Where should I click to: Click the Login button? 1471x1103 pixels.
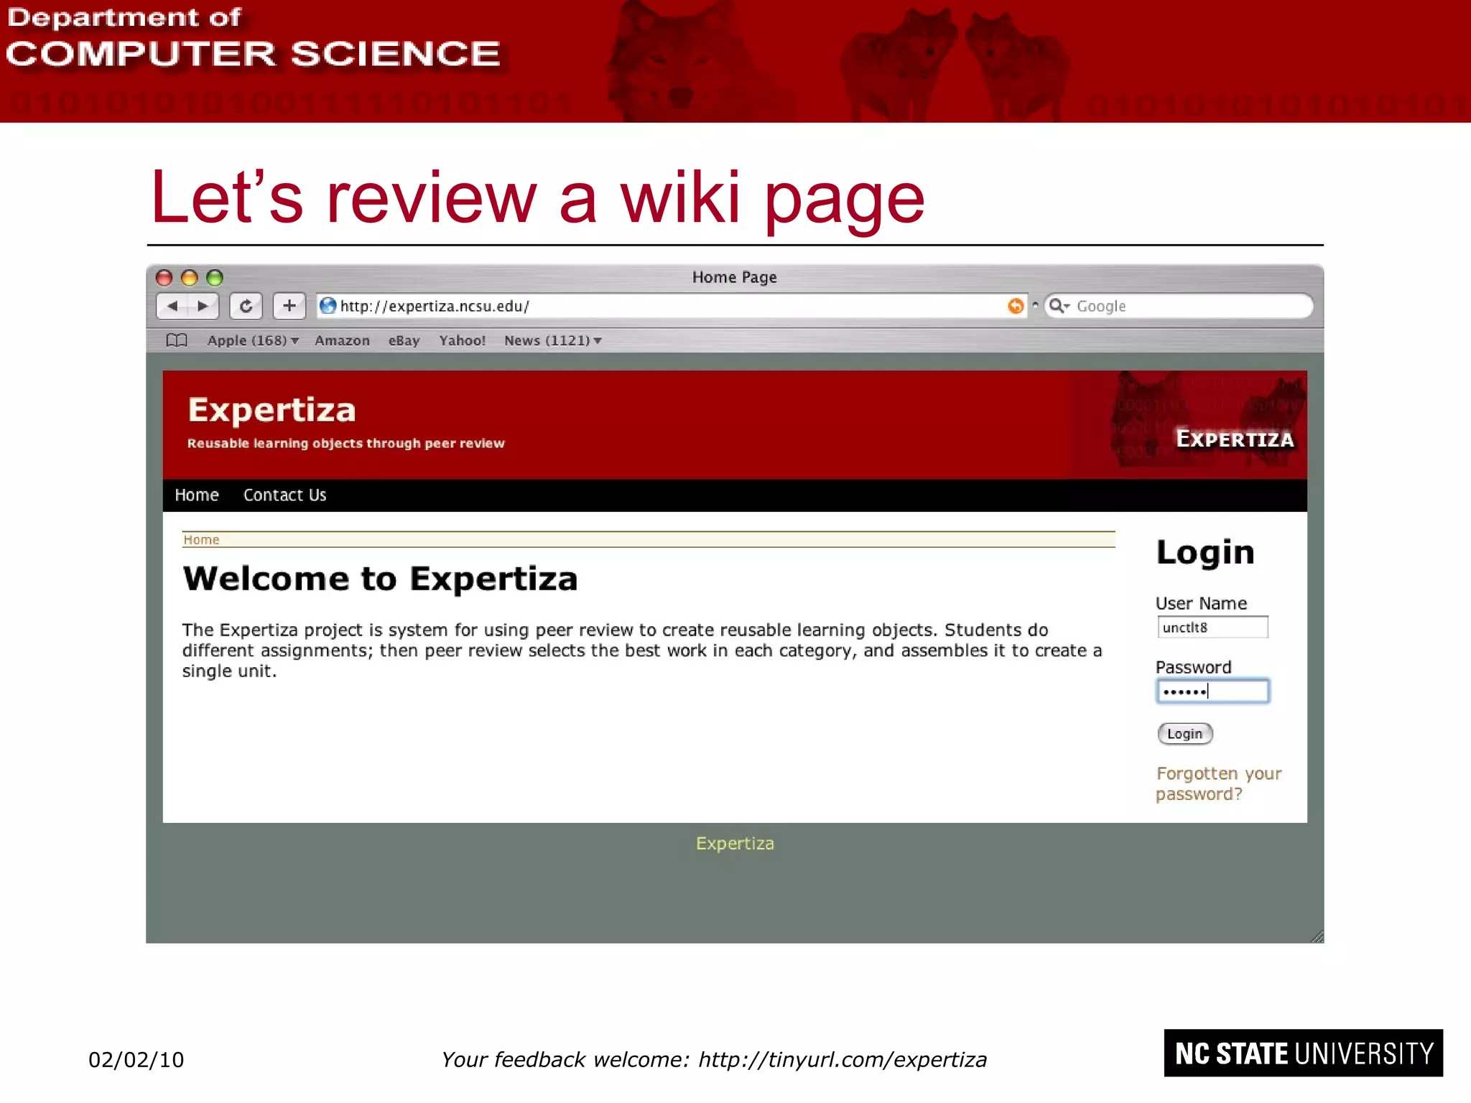tap(1184, 733)
